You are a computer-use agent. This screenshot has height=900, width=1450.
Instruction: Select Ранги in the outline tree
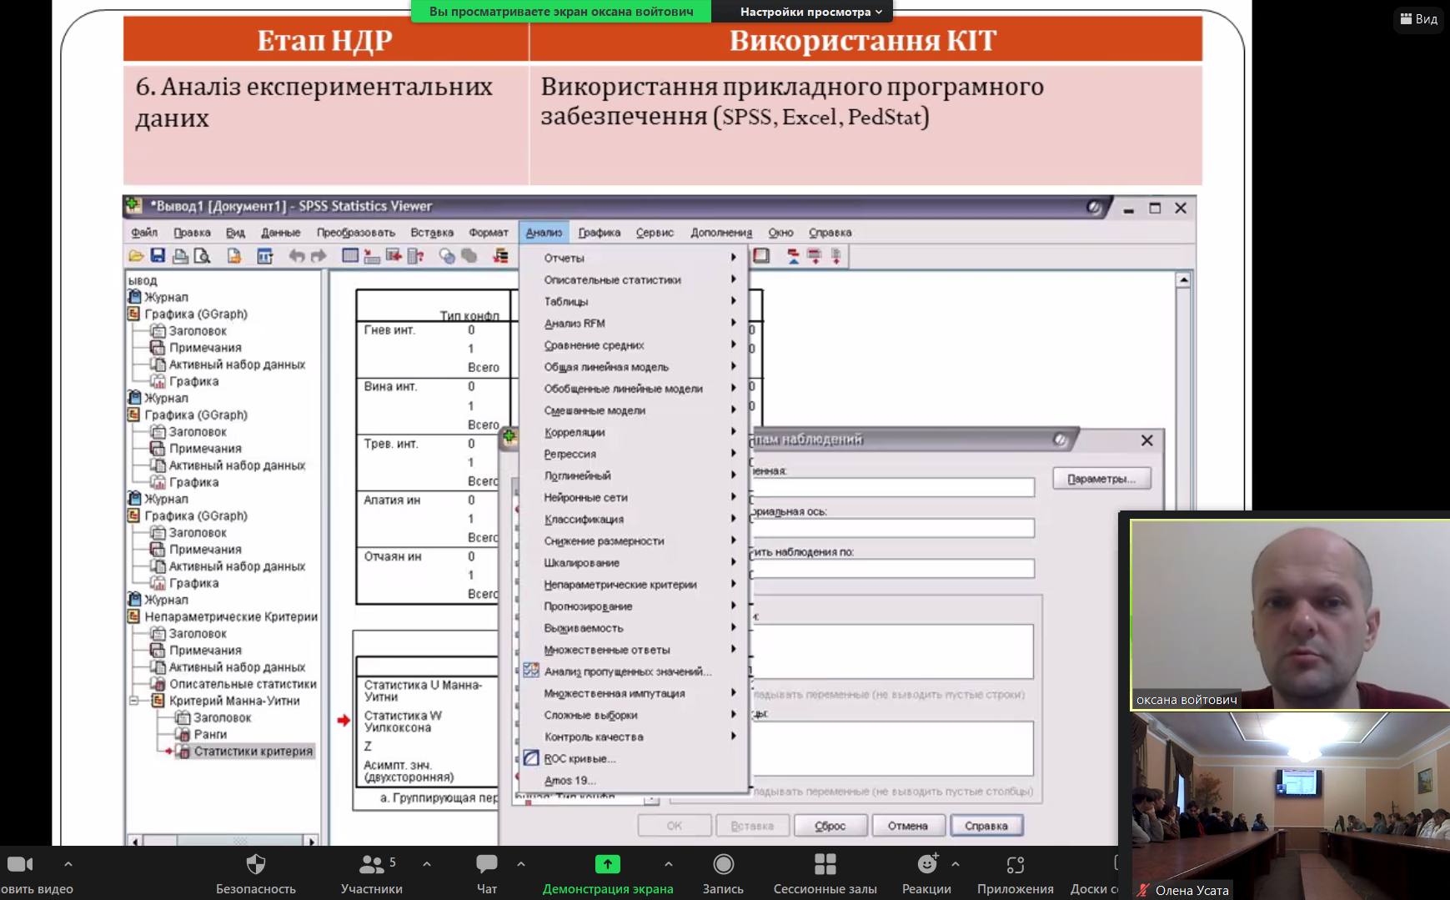(210, 735)
